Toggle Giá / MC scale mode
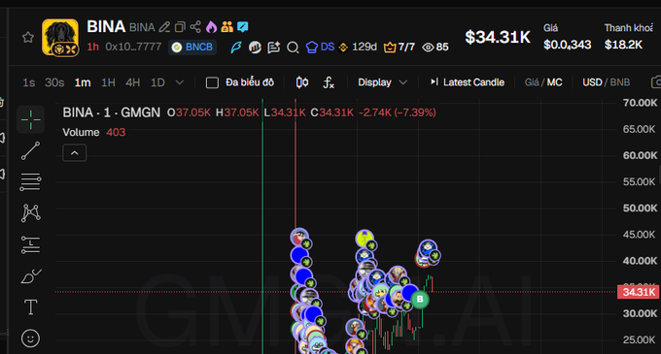 tap(543, 82)
